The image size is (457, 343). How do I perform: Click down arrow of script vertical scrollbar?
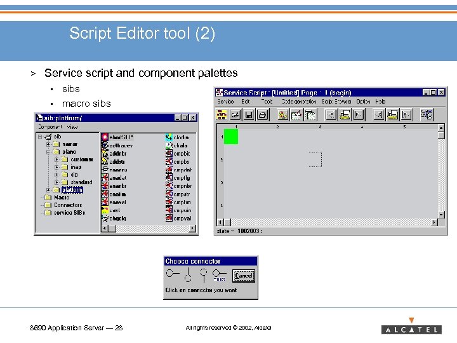[441, 215]
